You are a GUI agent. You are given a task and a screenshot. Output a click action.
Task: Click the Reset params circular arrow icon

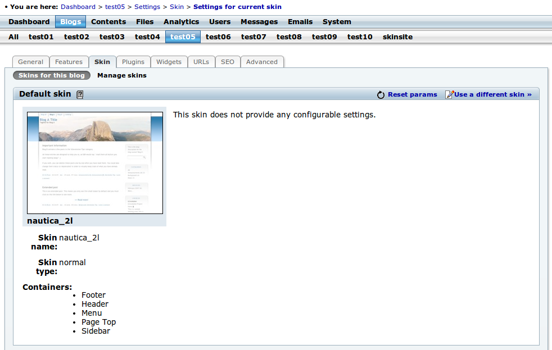[381, 94]
